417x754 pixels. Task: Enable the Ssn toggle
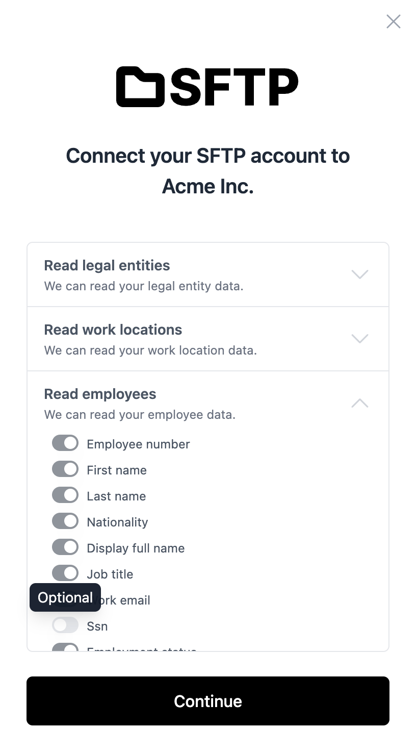pos(65,625)
